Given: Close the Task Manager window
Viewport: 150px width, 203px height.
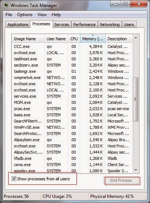Looking at the screenshot, I should [x=139, y=4].
